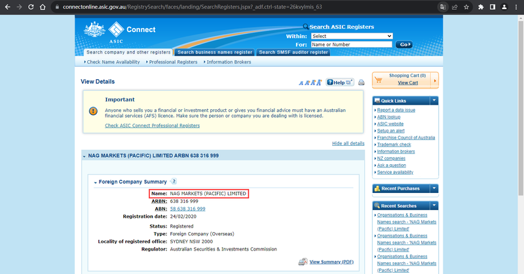Select the largest font size icon

tap(319, 82)
